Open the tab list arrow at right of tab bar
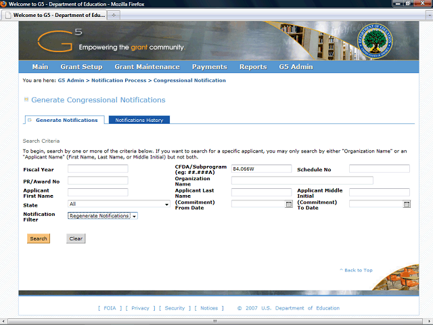Viewport: 433px width, 325px height. 430,16
